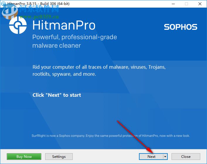
Task: Click the 'SurfRight is now a Sophos company' notice
Action: point(111,136)
